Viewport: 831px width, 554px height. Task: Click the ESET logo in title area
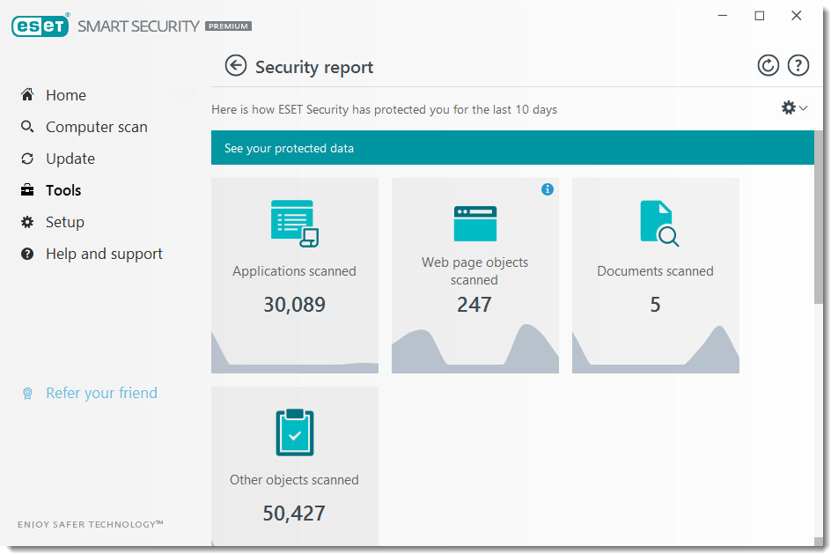(x=40, y=26)
